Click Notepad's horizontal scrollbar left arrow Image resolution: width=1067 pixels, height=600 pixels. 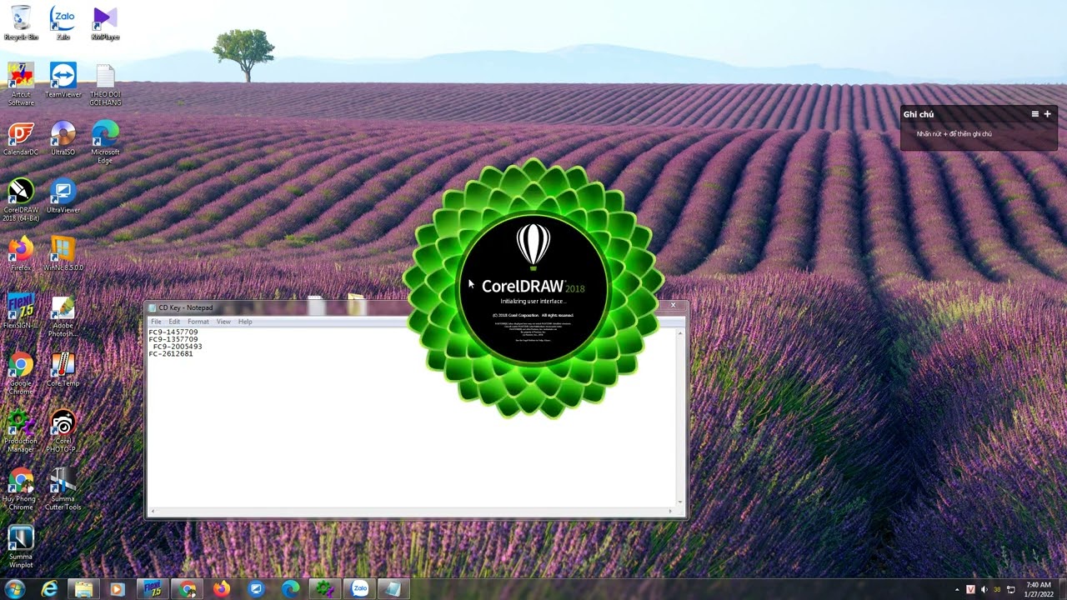153,510
